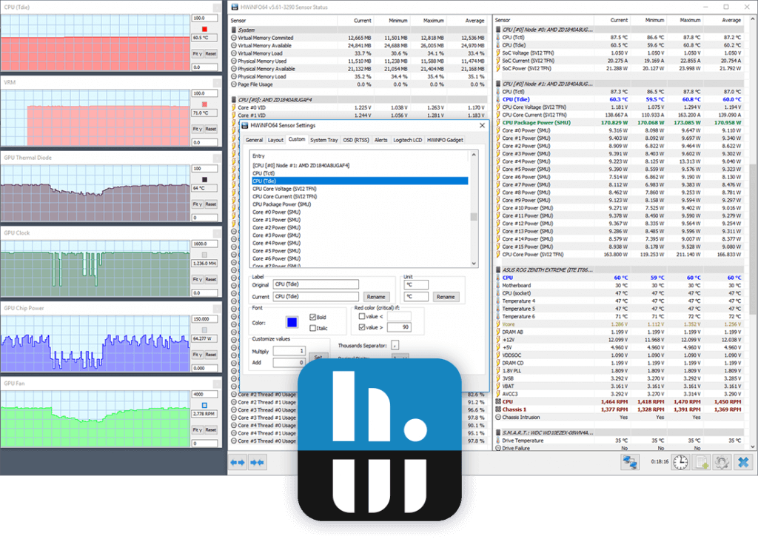This screenshot has height=539, width=758.
Task: Click the HWiNFO64 Sensor Status title bar icon
Action: click(235, 7)
